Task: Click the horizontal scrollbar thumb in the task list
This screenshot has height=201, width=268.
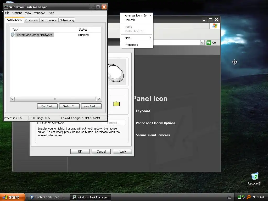Action: (55, 99)
